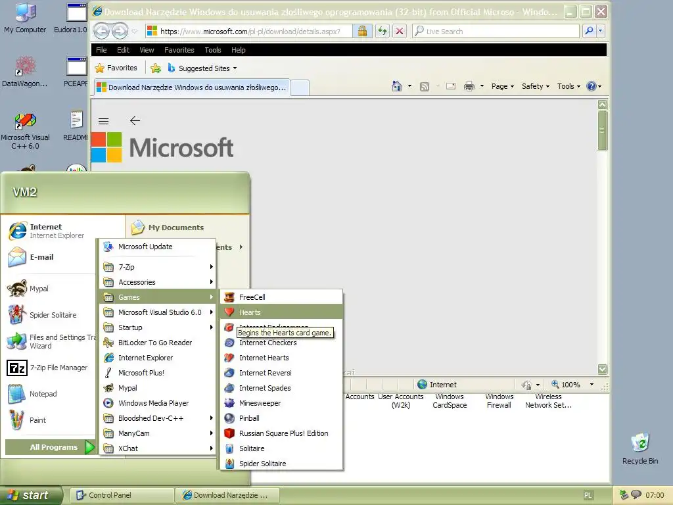Open the IE View menu
Screen dimensions: 673x505
[147, 50]
